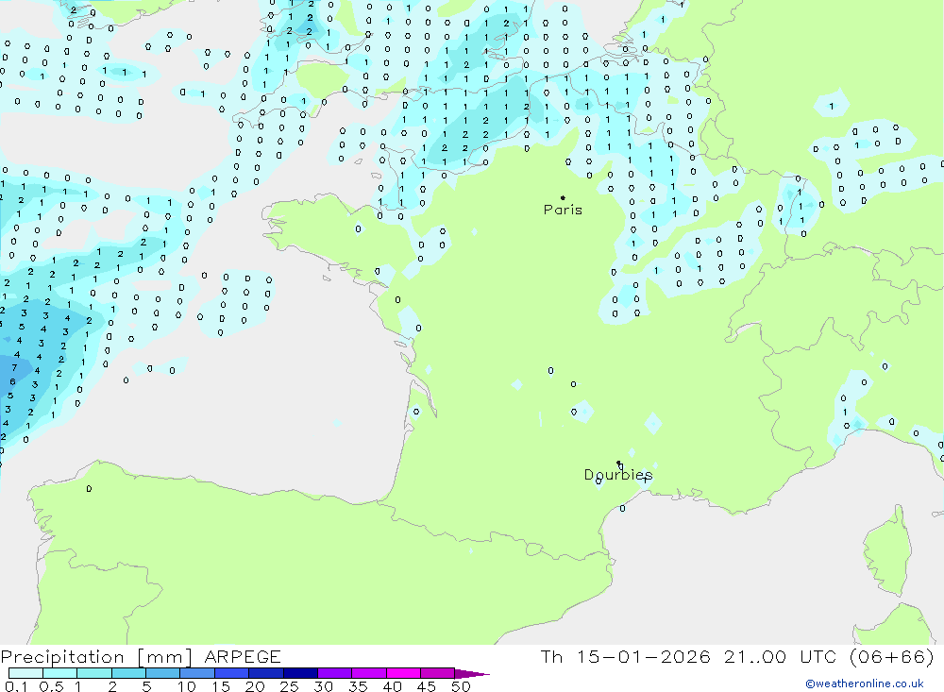This screenshot has width=944, height=692.
Task: Click the '50' legend scale value
Action: pyautogui.click(x=461, y=686)
